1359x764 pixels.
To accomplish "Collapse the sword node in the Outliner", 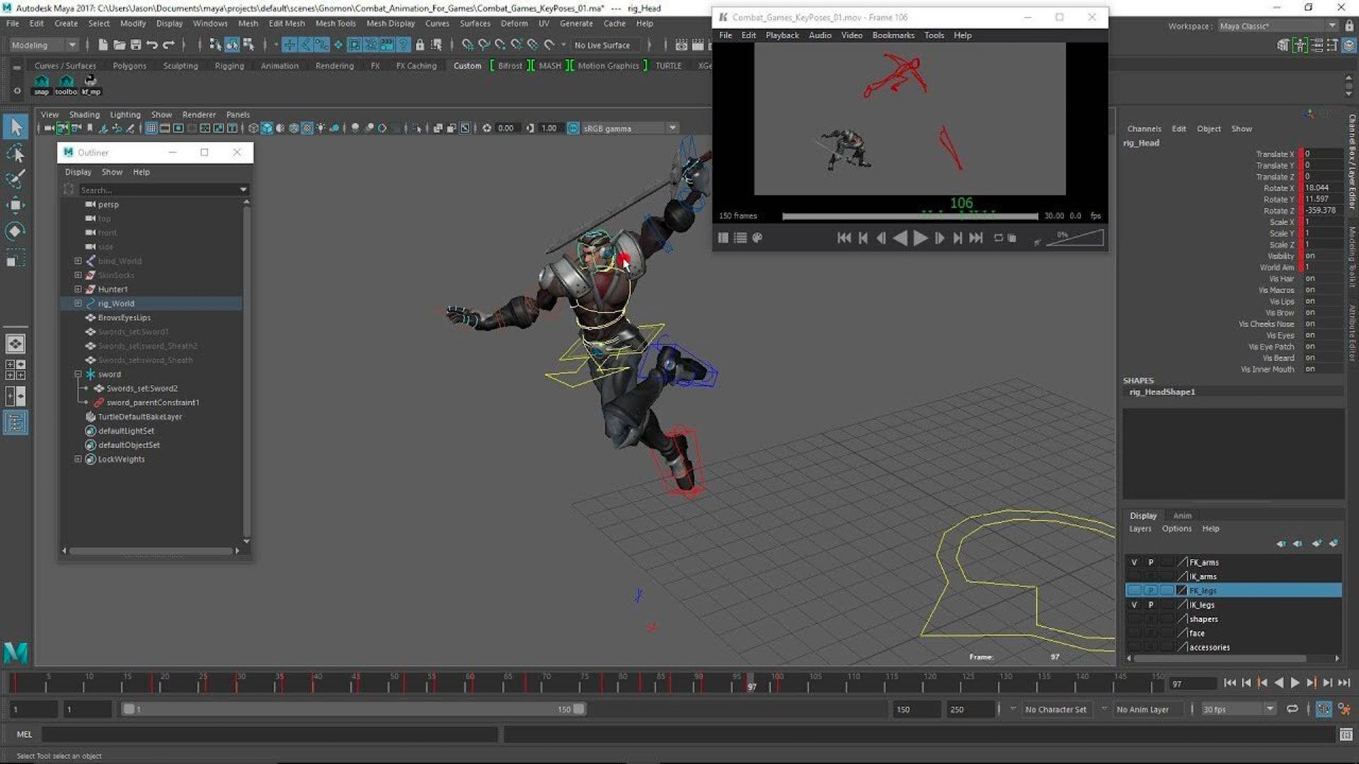I will pos(79,374).
